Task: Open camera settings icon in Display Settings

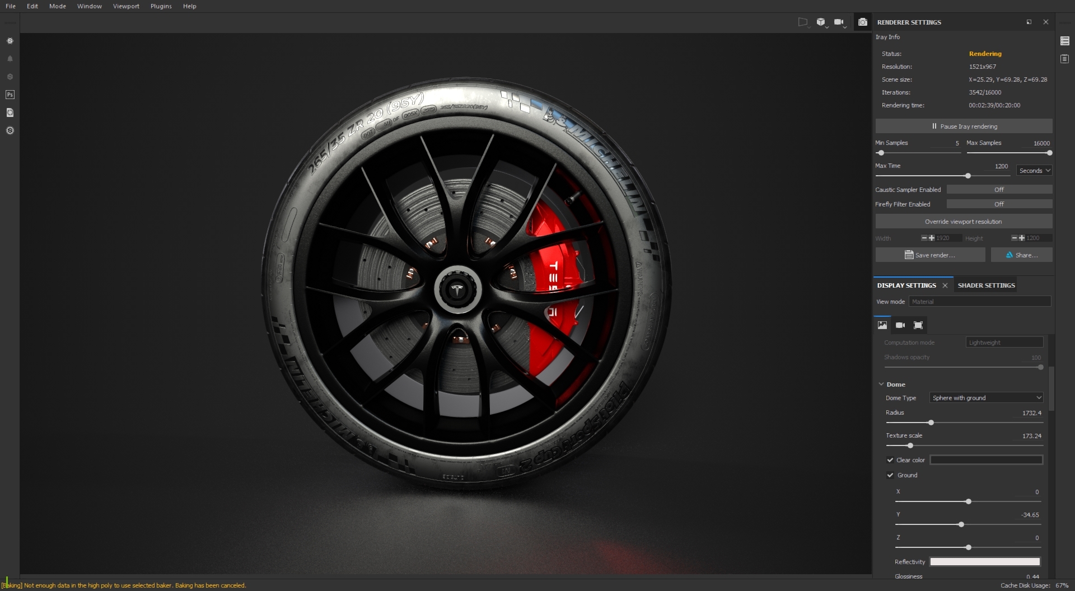Action: 900,325
